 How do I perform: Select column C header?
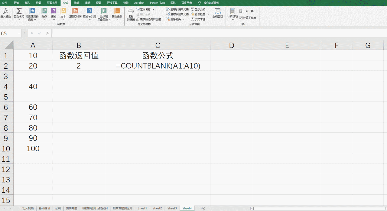[158, 45]
